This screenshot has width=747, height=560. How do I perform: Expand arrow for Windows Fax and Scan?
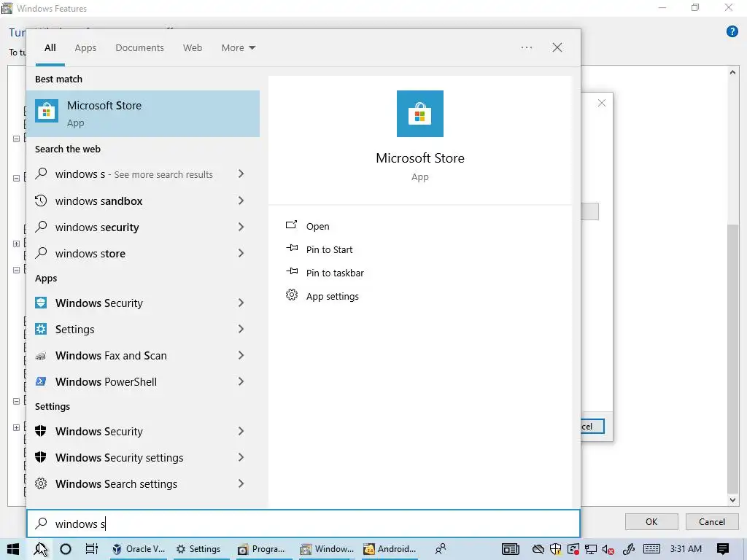point(241,355)
